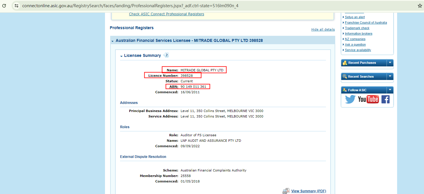Click the Addresses section heading
Image resolution: width=424 pixels, height=194 pixels.
(129, 103)
